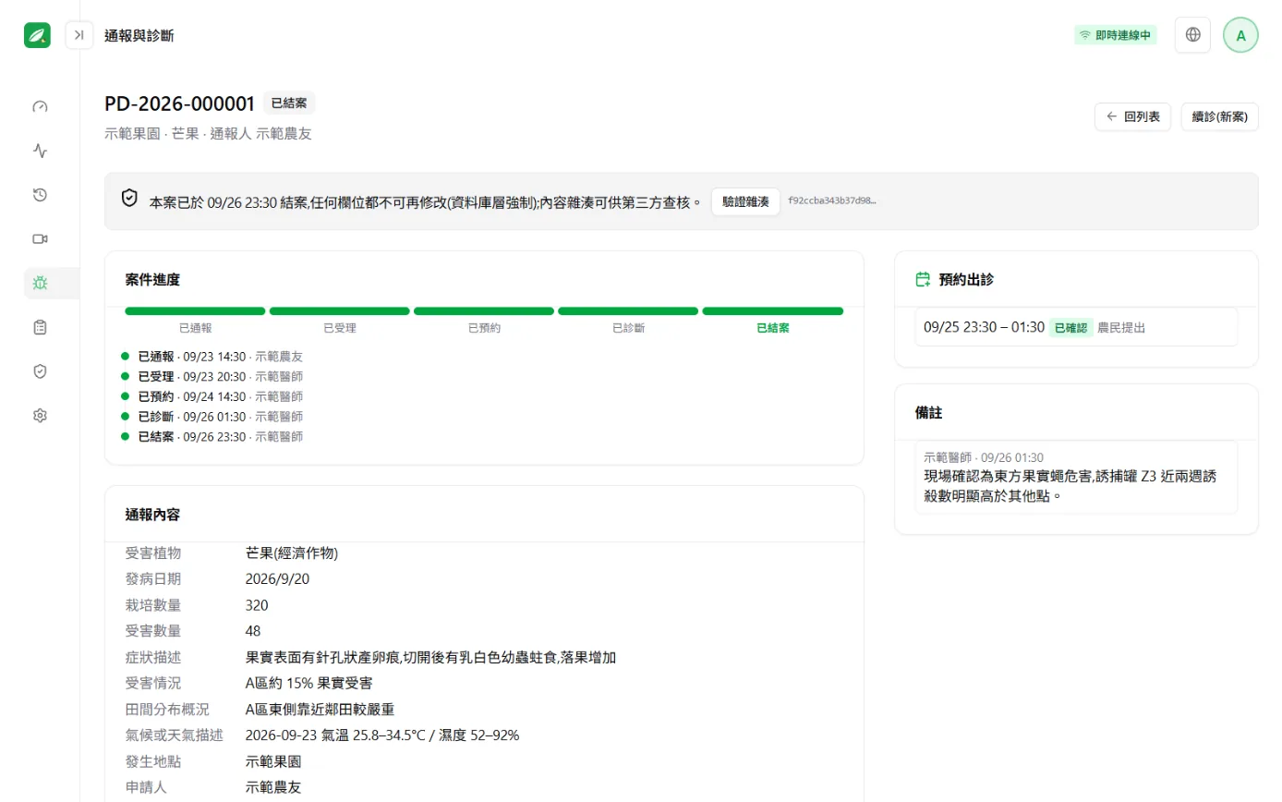1282x802 pixels.
Task: Open the video camera sidebar icon
Action: (40, 238)
